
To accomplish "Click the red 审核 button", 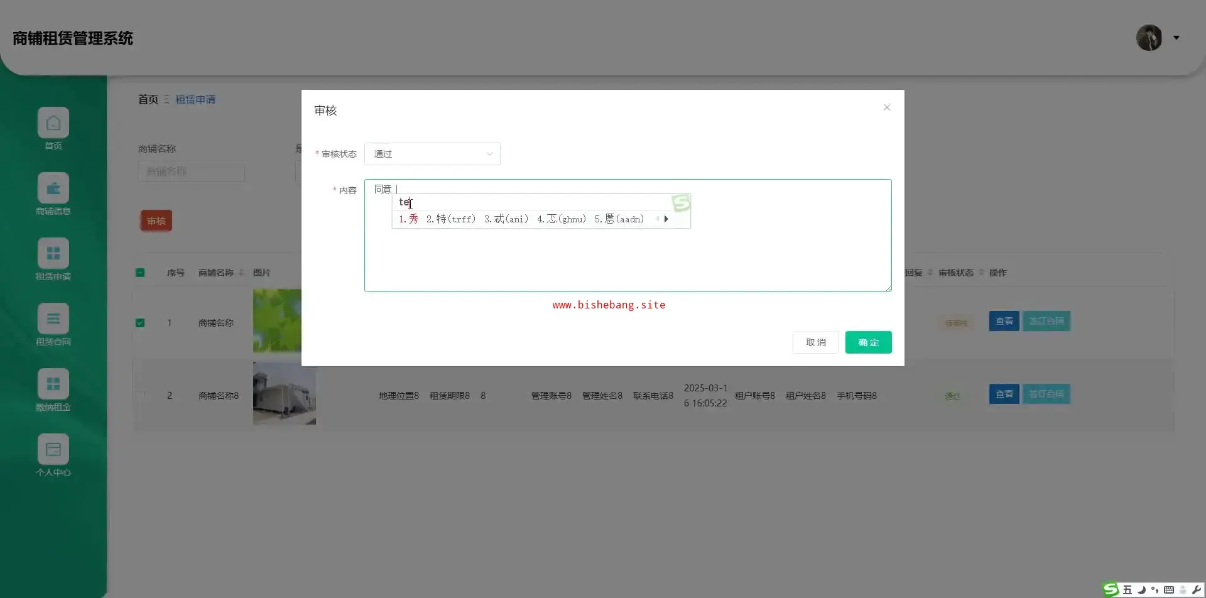I will 156,220.
